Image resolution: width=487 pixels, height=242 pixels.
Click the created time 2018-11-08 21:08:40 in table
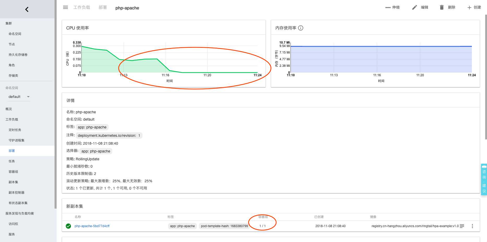point(330,226)
